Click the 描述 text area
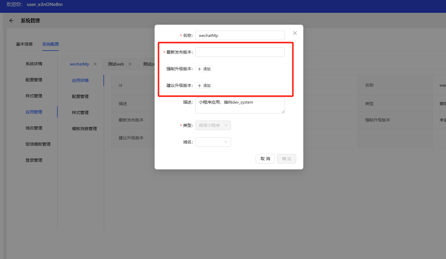This screenshot has width=446, height=259. click(x=240, y=105)
